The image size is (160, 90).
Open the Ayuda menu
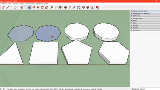coord(45,4)
